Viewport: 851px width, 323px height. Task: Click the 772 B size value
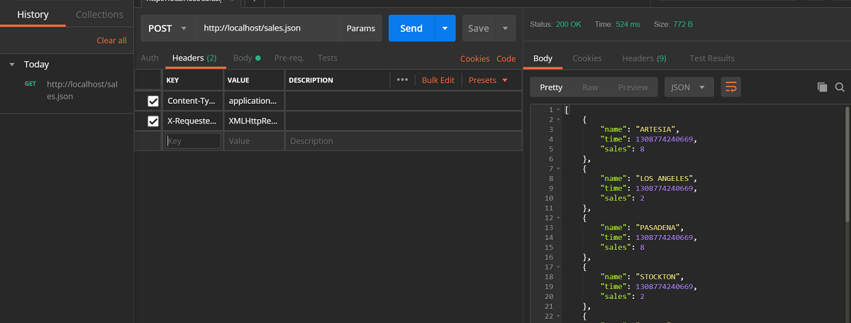pos(682,24)
